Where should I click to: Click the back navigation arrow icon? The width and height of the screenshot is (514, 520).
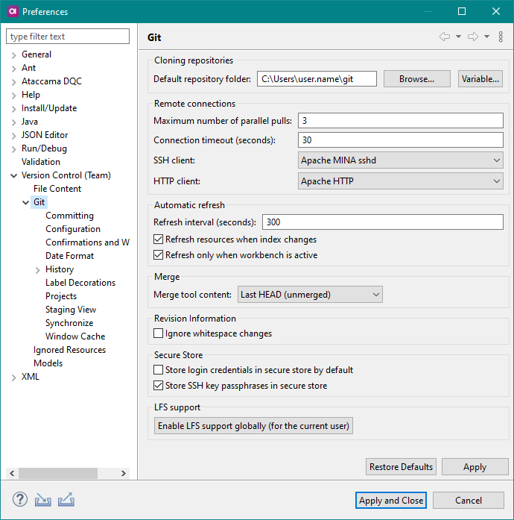click(445, 37)
